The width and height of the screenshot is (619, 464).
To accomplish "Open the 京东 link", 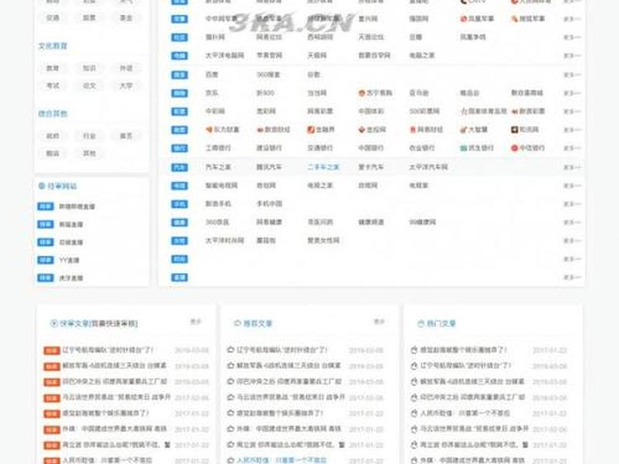I will (x=211, y=93).
